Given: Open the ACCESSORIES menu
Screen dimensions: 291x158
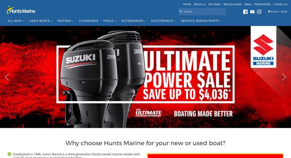Looking at the screenshot, I should (134, 21).
